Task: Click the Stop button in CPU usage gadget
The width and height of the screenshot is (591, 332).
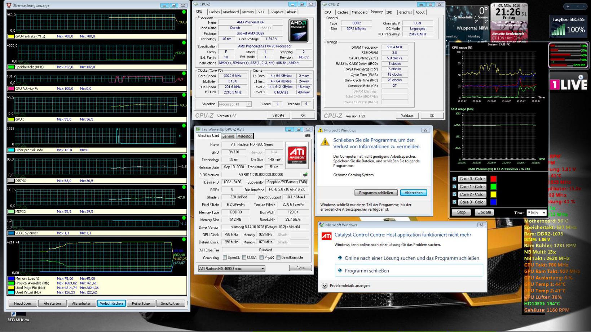Action: pyautogui.click(x=461, y=212)
